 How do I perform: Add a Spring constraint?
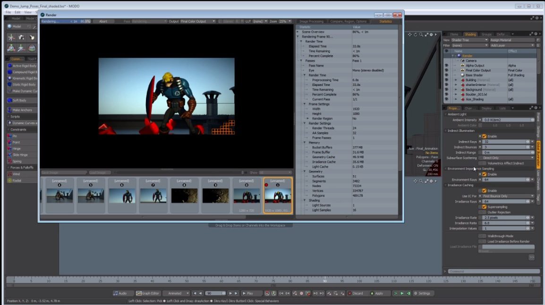(22, 161)
